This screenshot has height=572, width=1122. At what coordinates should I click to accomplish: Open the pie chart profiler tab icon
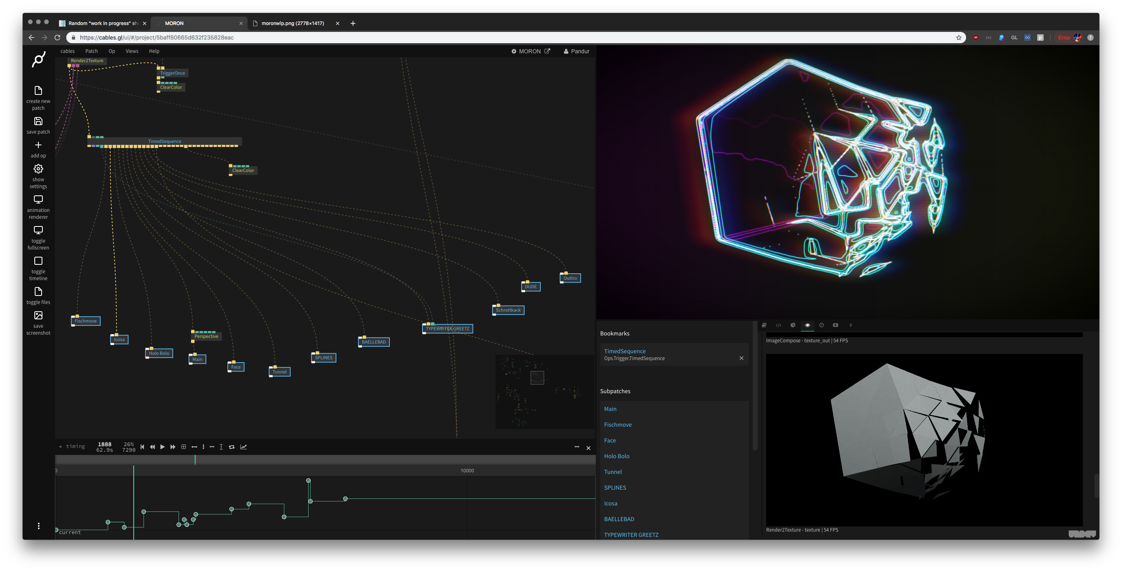coord(793,325)
